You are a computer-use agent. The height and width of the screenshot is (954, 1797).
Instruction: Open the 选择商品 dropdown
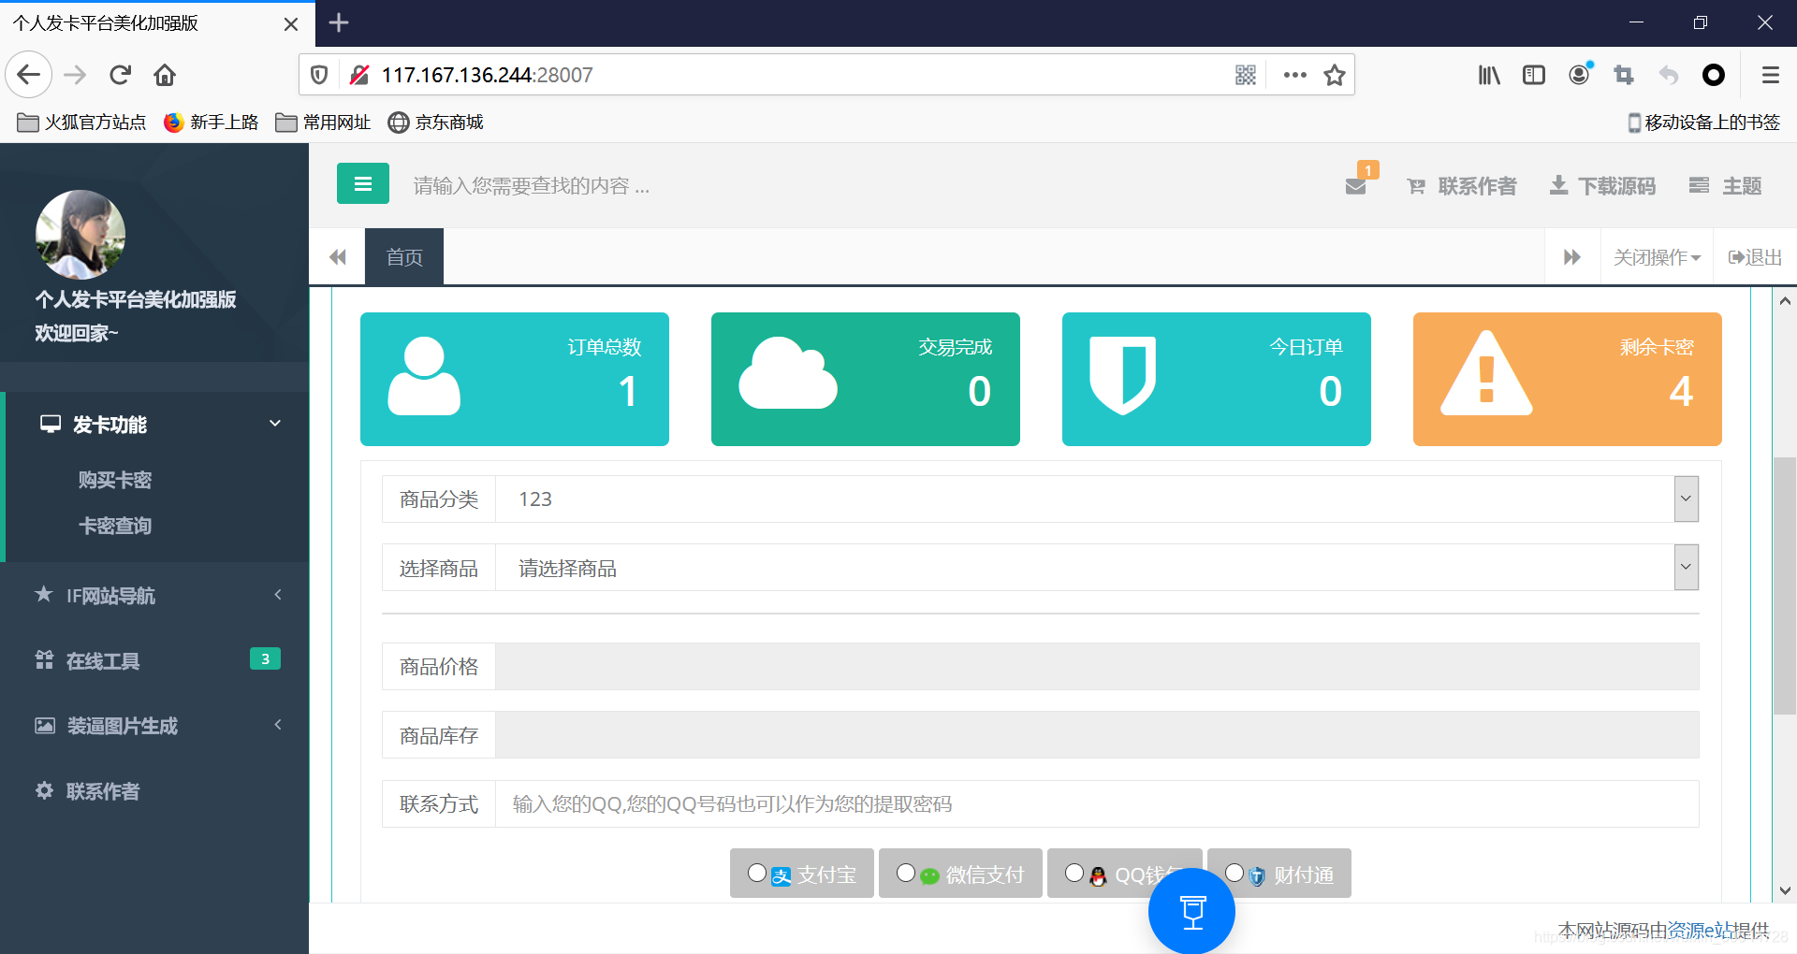click(x=1097, y=568)
